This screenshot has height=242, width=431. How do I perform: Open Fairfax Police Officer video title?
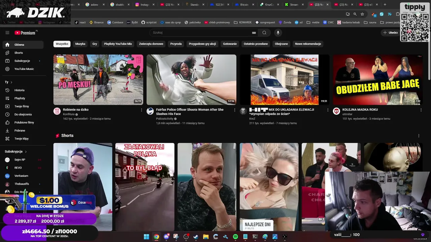point(190,112)
